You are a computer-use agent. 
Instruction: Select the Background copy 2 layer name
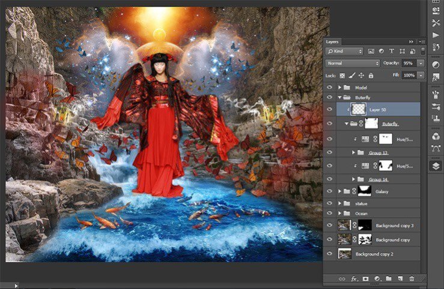(374, 254)
